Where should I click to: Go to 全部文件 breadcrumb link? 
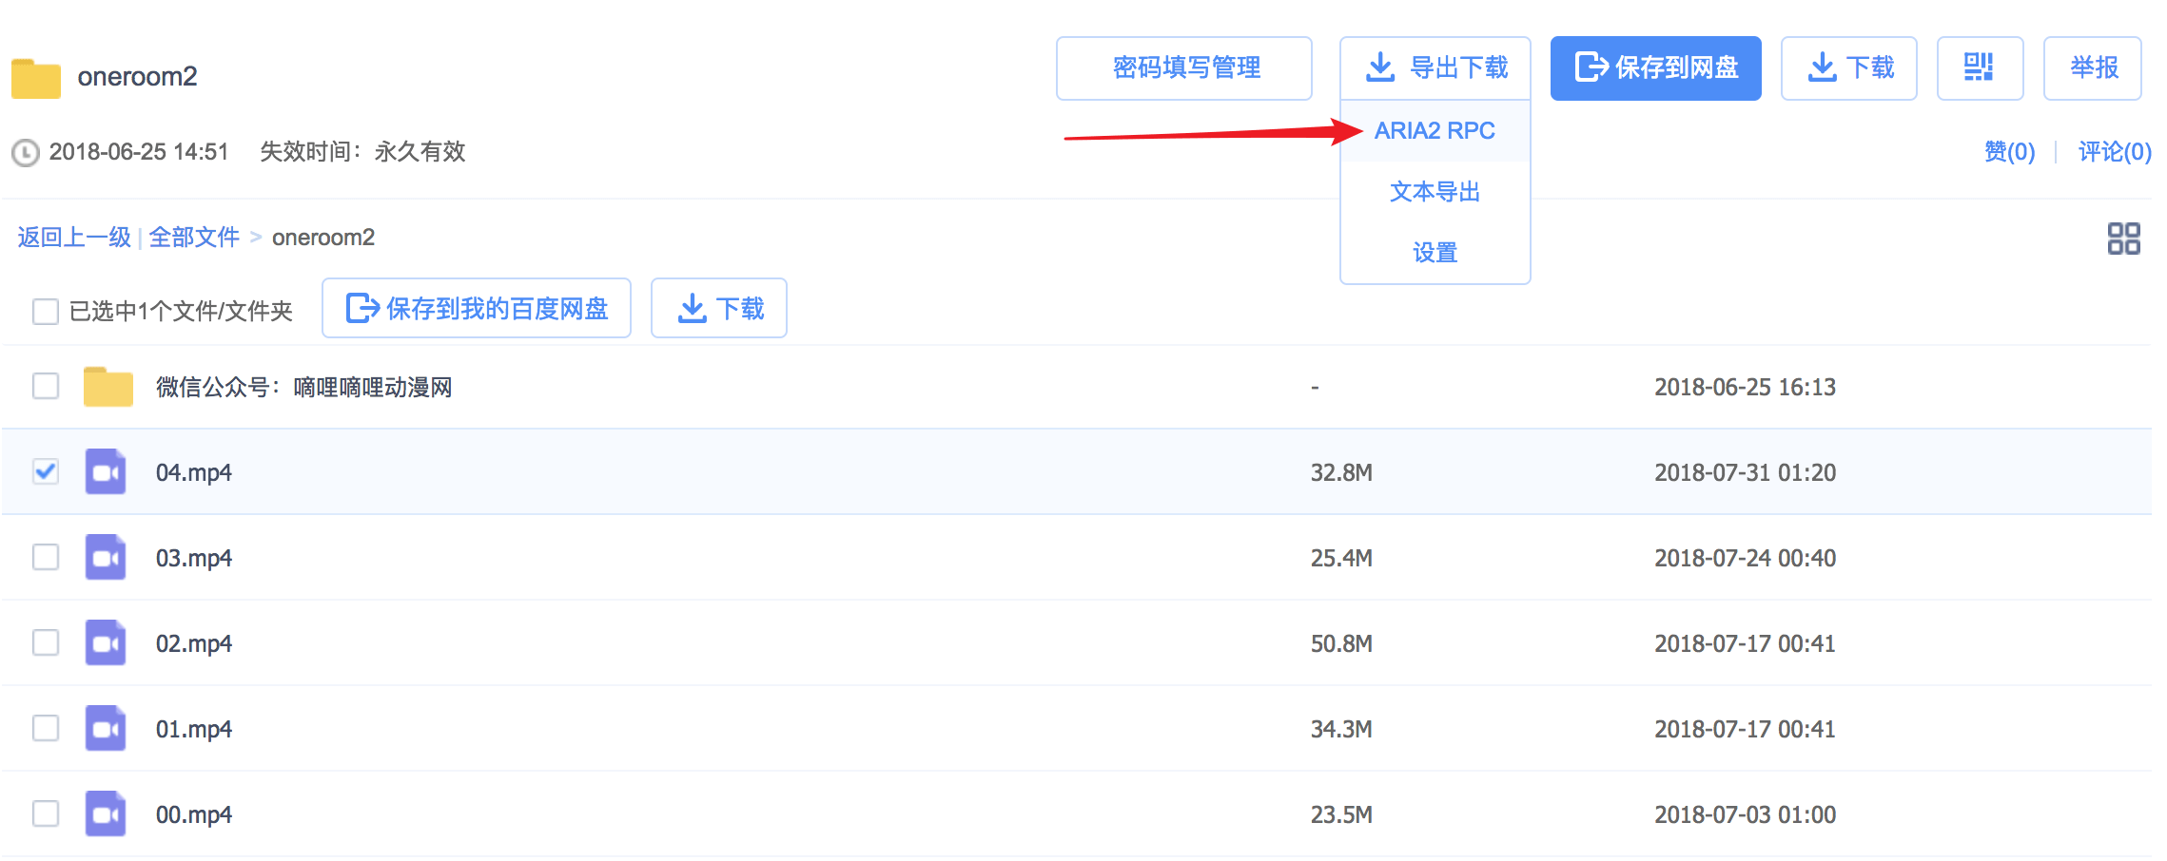coord(194,238)
